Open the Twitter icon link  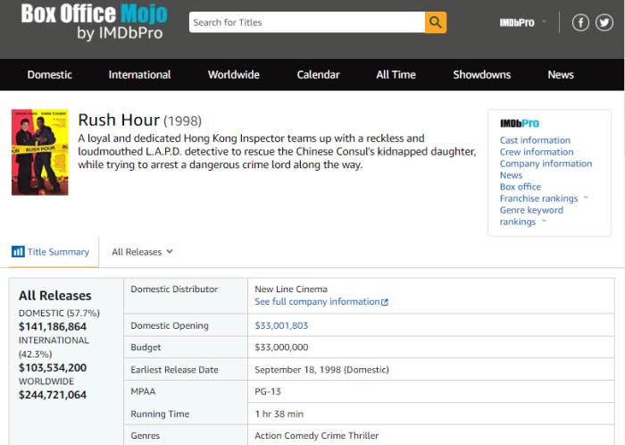604,22
